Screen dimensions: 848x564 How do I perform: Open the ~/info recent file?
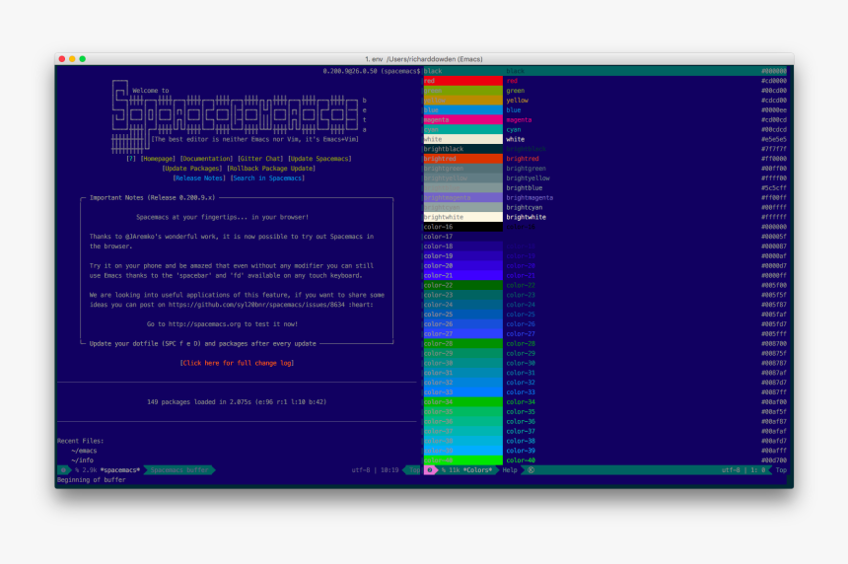pyautogui.click(x=82, y=460)
